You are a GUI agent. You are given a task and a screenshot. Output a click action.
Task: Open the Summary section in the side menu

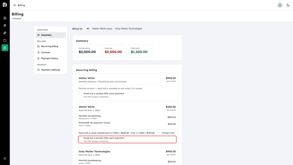coord(51,35)
